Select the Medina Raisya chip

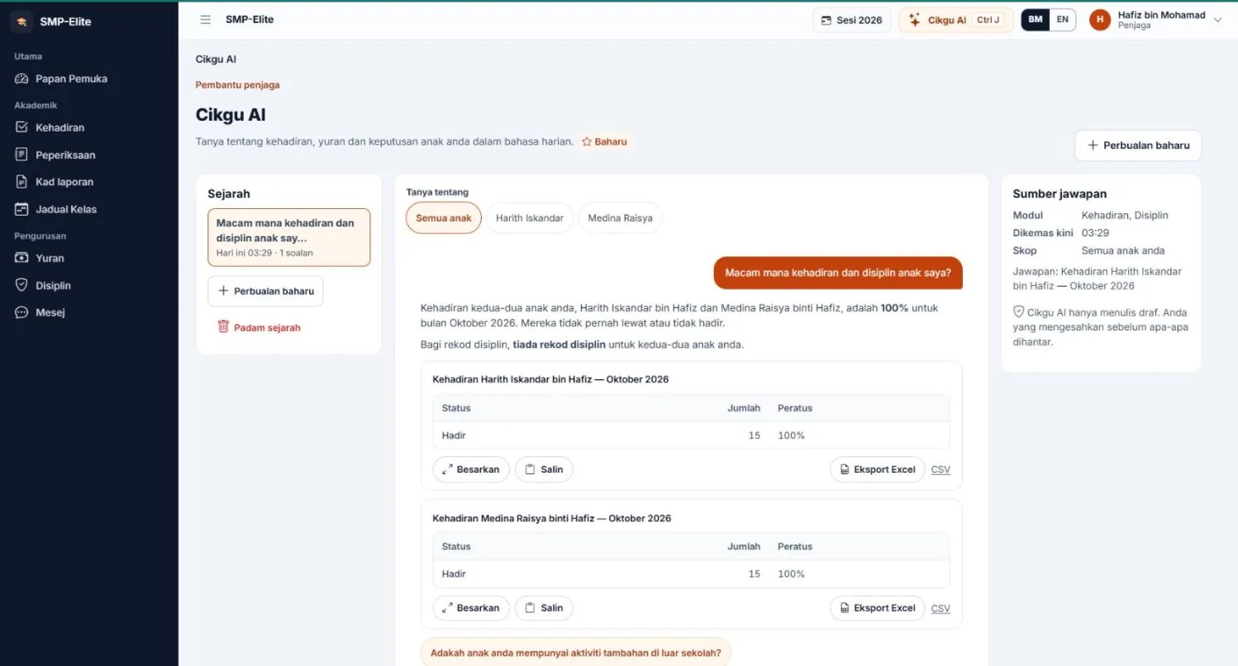tap(620, 218)
